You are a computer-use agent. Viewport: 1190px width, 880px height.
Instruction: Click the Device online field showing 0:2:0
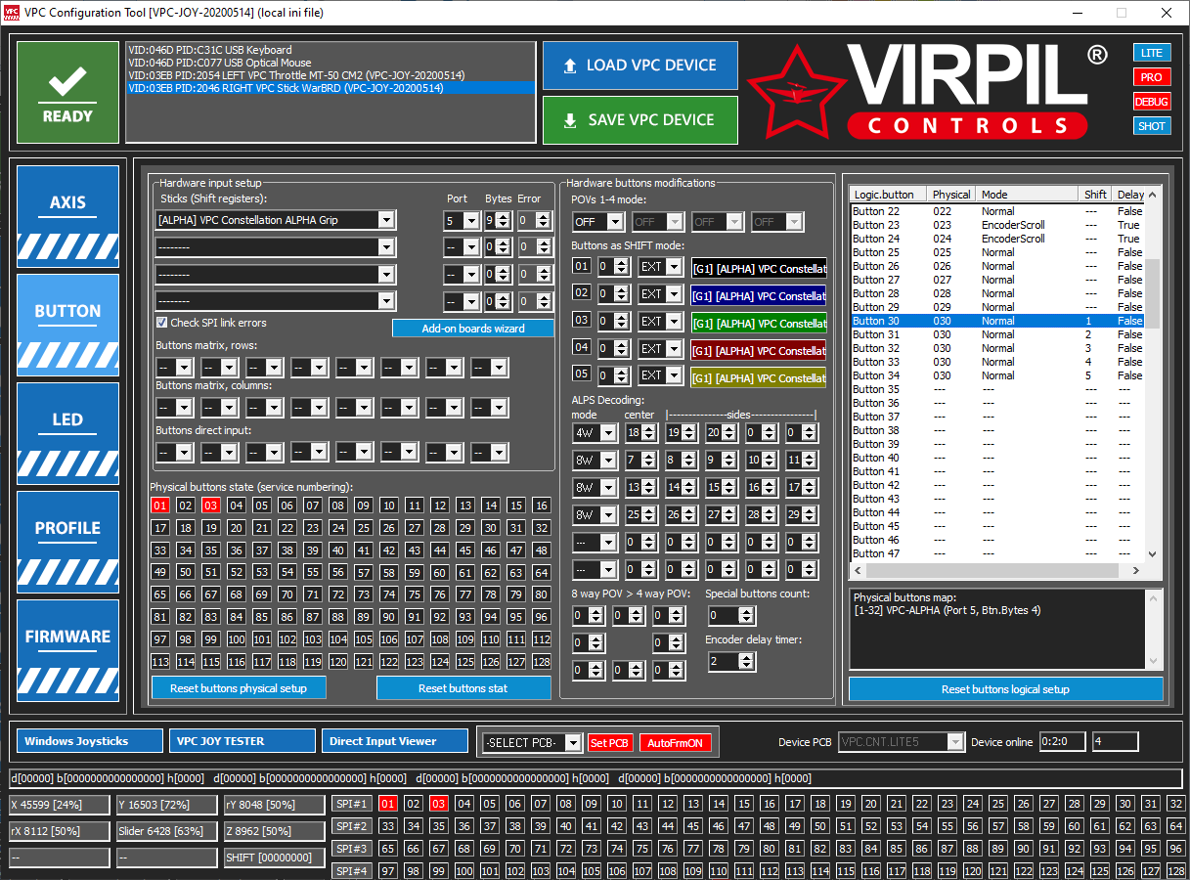point(1062,742)
